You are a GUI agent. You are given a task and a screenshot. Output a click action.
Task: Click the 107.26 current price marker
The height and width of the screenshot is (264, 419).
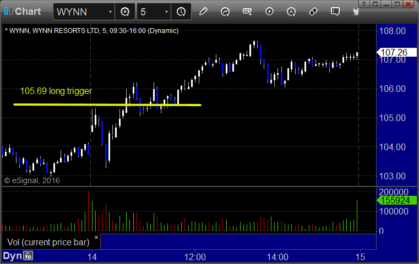click(396, 52)
